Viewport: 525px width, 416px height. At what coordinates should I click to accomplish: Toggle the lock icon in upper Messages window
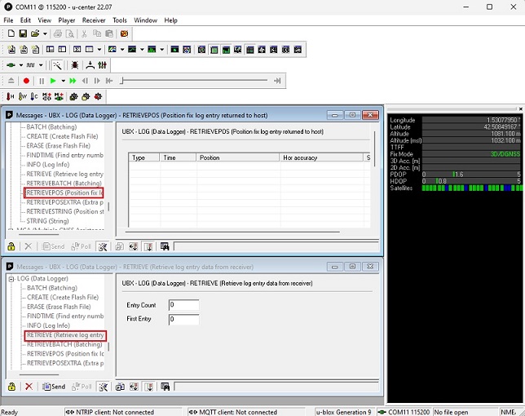[x=11, y=246]
